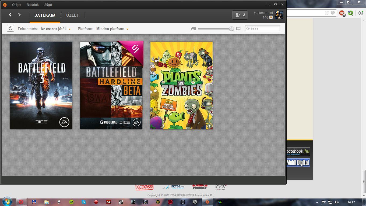The height and width of the screenshot is (206, 366).
Task: Open the network tray icon
Action: click(330, 202)
